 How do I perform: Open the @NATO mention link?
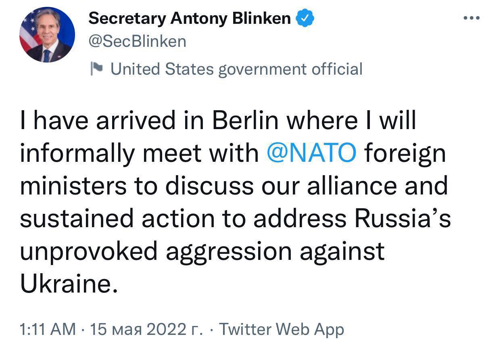click(x=311, y=153)
